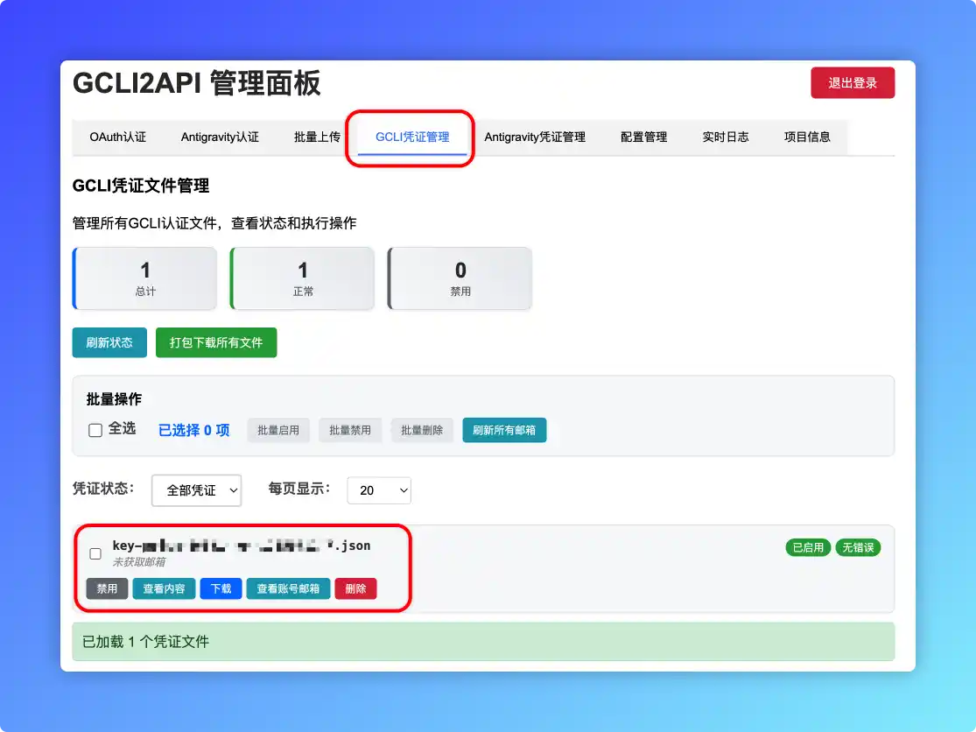This screenshot has height=732, width=976.
Task: Click 查看内容 to view file contents
Action: click(164, 588)
